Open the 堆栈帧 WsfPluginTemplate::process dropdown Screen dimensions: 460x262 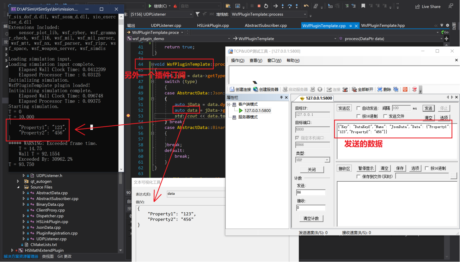point(305,14)
